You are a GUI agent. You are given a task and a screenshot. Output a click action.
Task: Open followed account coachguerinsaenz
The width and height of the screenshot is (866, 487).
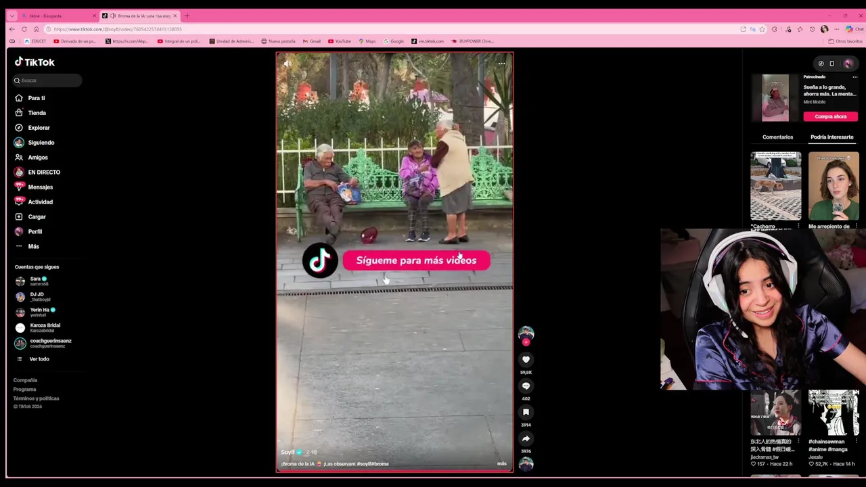pyautogui.click(x=43, y=343)
